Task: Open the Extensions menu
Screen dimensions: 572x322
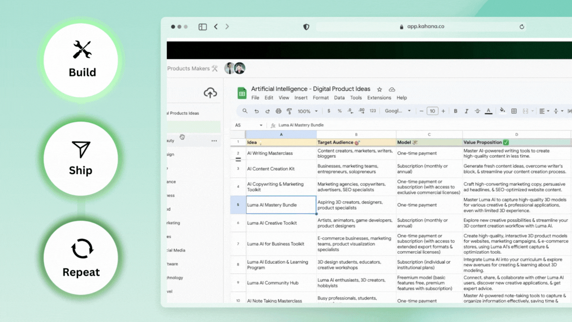Action: [x=379, y=97]
